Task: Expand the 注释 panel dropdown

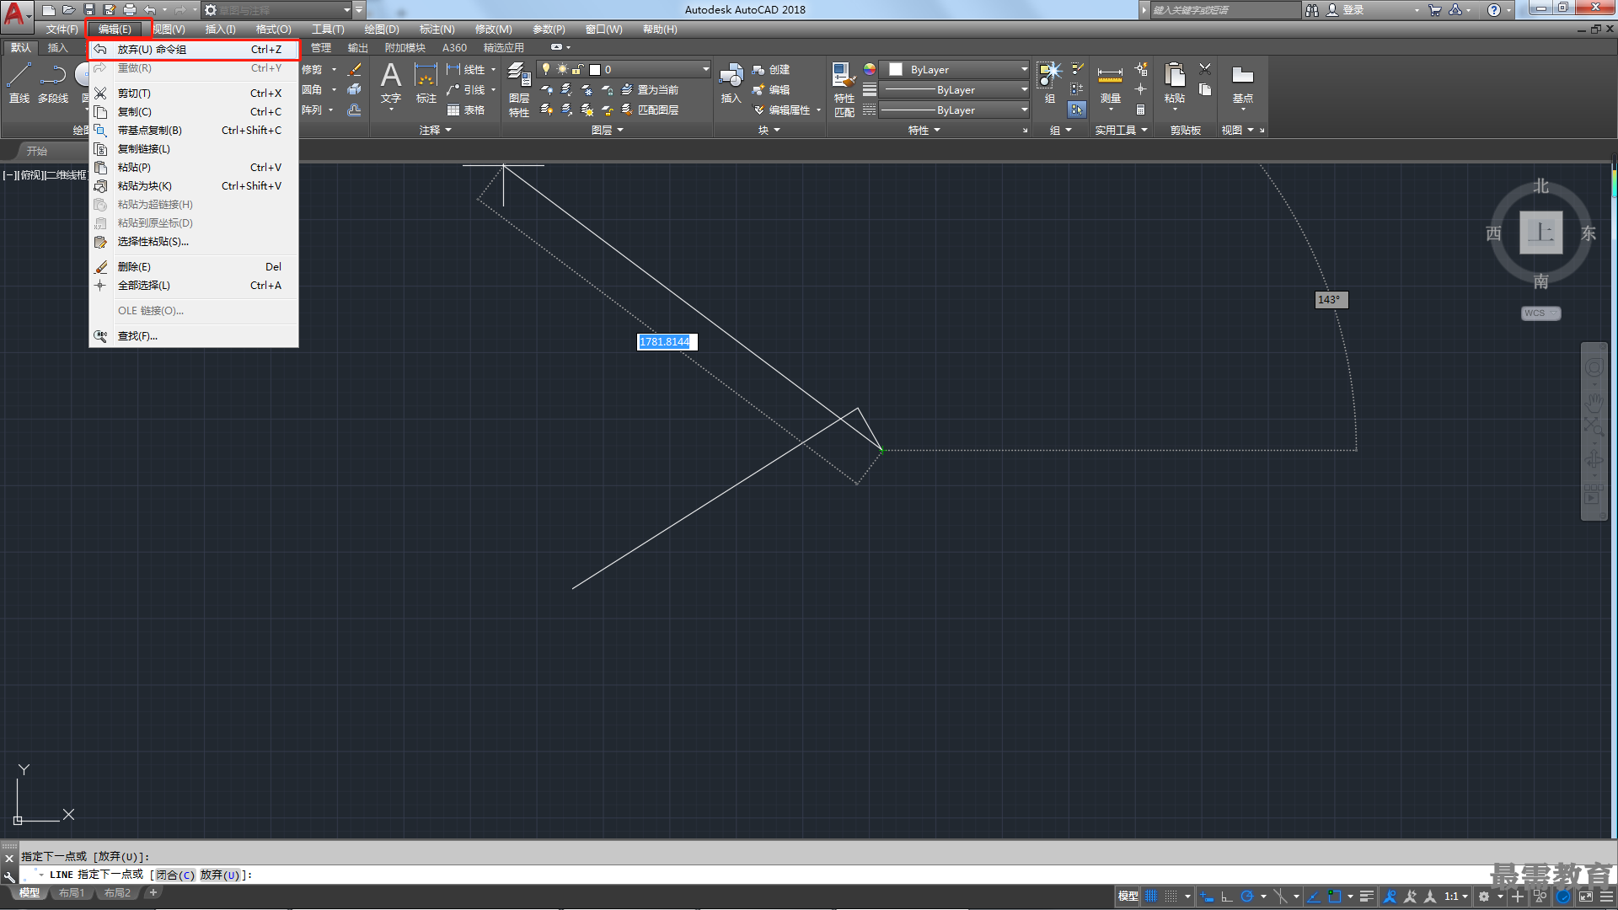Action: click(x=436, y=130)
